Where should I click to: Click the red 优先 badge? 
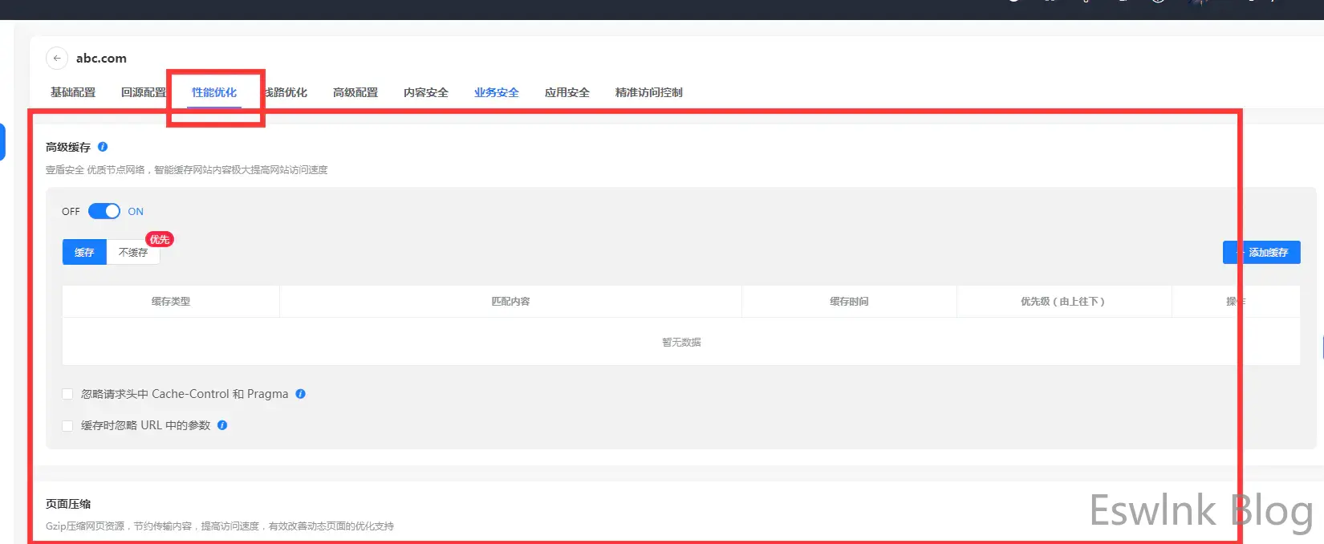[x=160, y=239]
